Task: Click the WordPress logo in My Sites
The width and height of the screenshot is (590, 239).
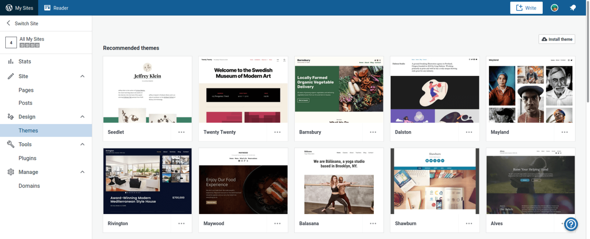Action: tap(8, 7)
